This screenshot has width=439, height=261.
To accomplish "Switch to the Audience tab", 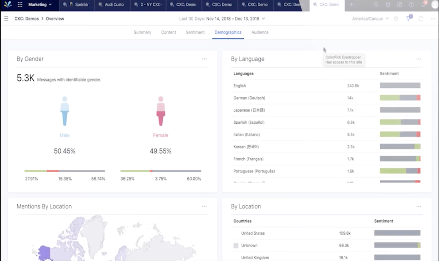I will pos(260,32).
